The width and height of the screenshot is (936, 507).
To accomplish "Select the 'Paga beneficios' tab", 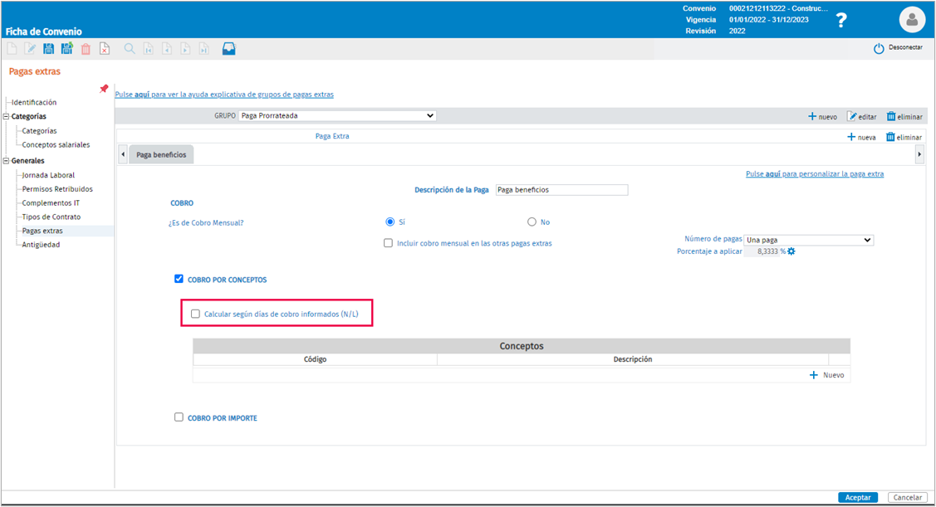I will [161, 154].
